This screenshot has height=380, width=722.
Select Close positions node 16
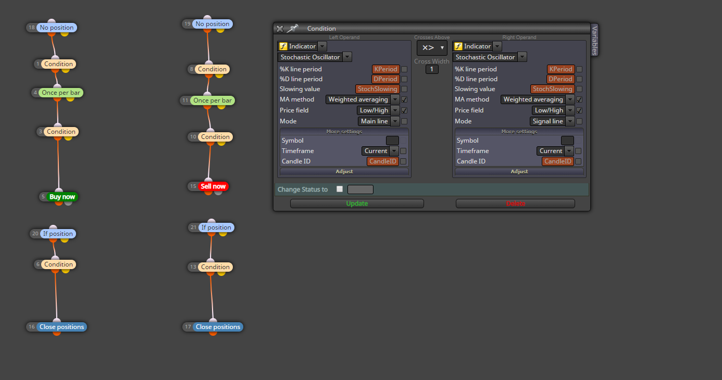(x=61, y=327)
